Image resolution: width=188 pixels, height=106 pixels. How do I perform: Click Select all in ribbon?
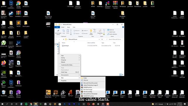110,30
